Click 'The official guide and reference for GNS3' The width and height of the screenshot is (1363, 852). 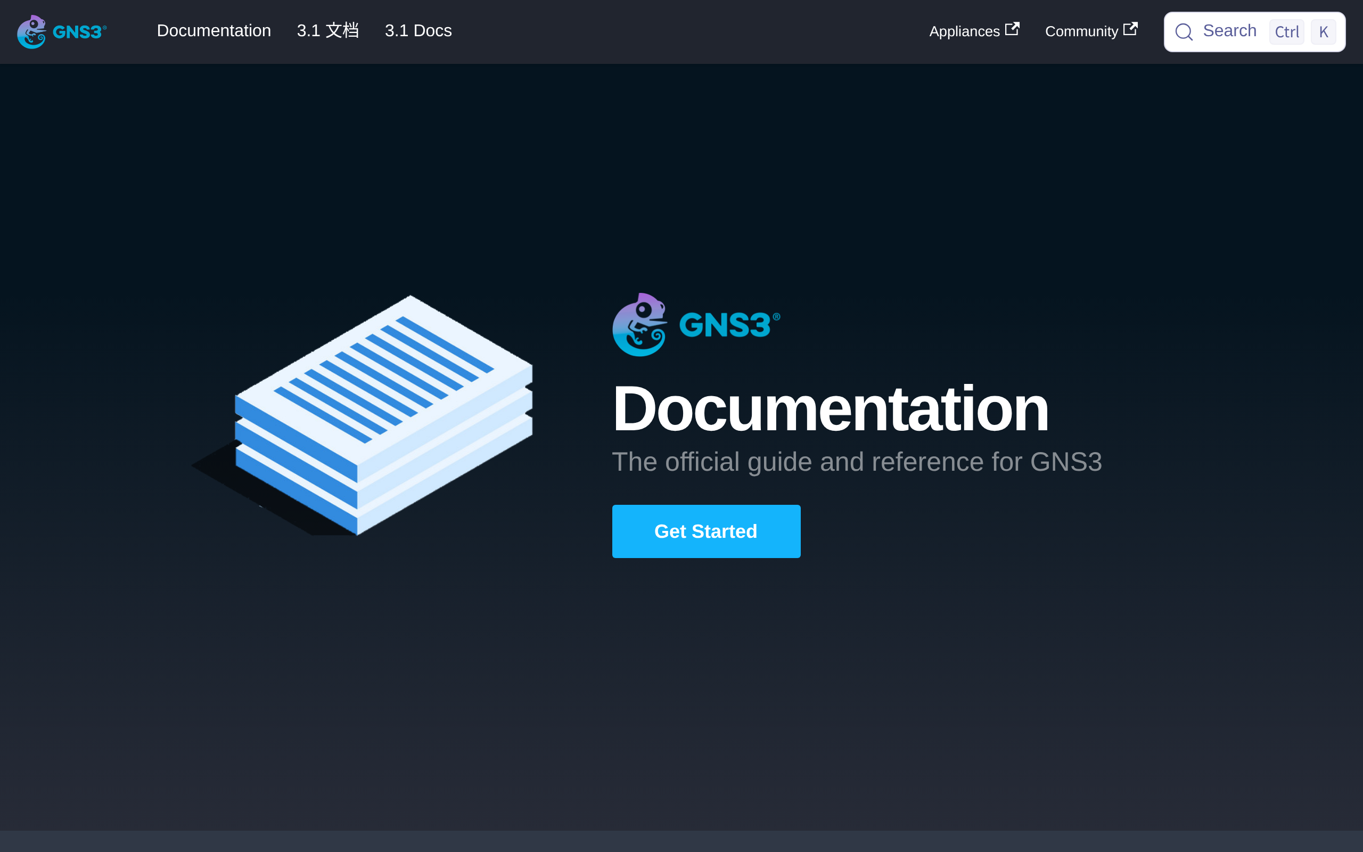(x=857, y=462)
